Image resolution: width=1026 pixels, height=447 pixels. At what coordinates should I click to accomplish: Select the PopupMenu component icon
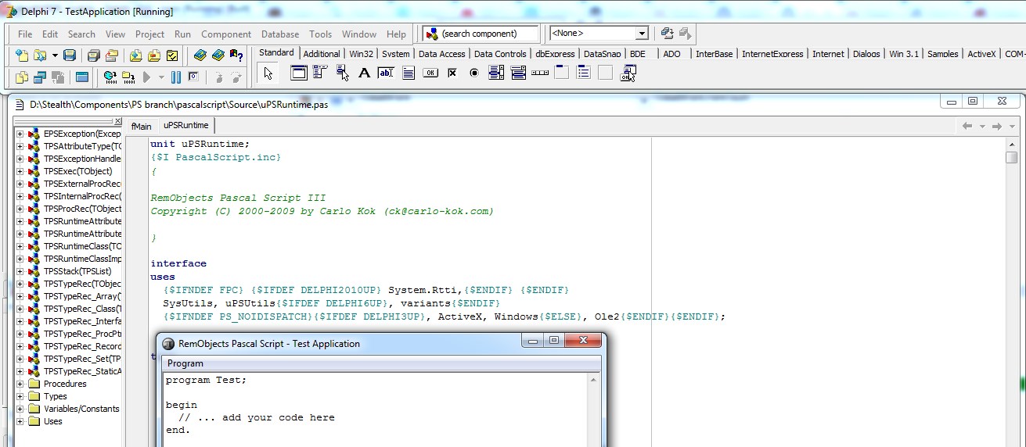[342, 73]
